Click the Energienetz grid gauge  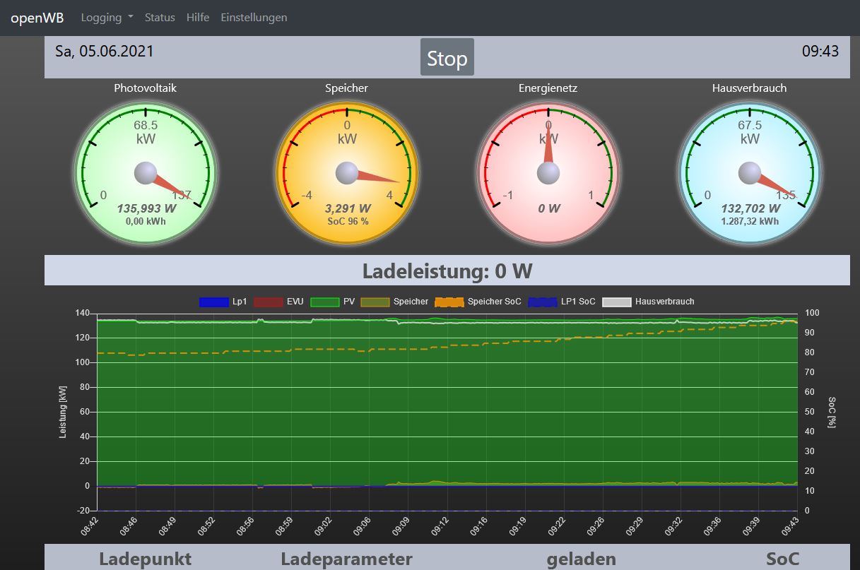click(x=548, y=173)
